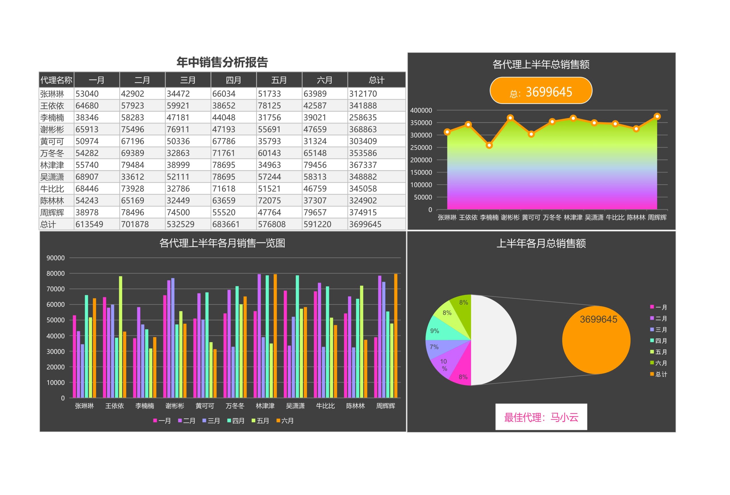This screenshot has height=495, width=730.
Task: Select the 二月 total cell 701878
Action: click(x=142, y=224)
